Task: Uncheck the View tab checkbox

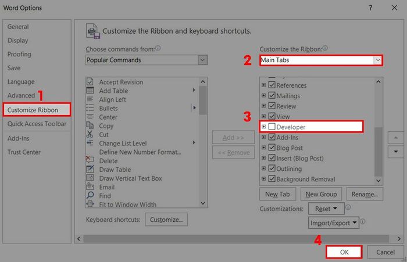Action: [x=272, y=116]
